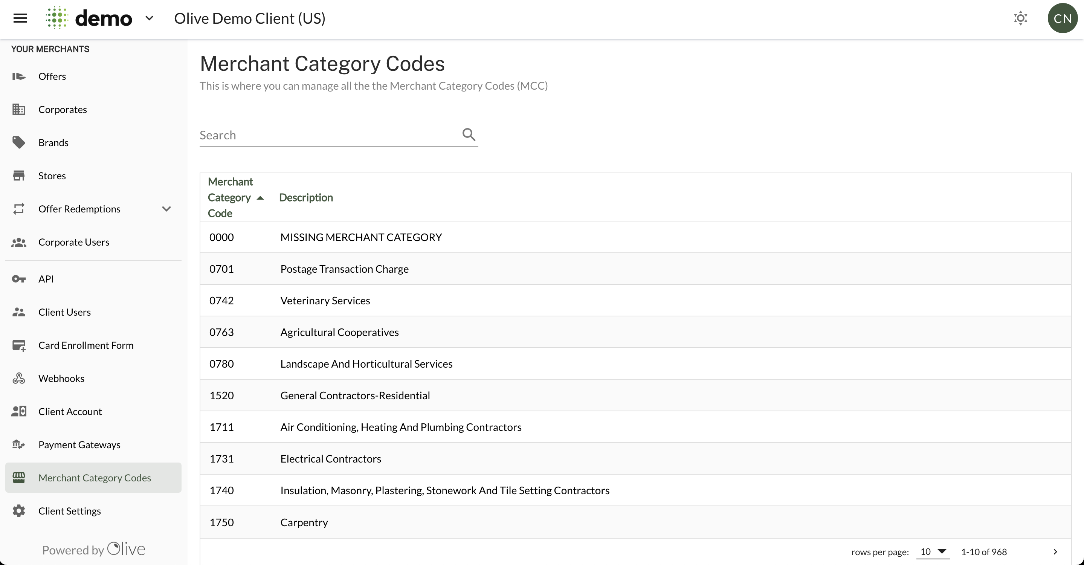Select the Agricultural Cooperatives row

(635, 332)
